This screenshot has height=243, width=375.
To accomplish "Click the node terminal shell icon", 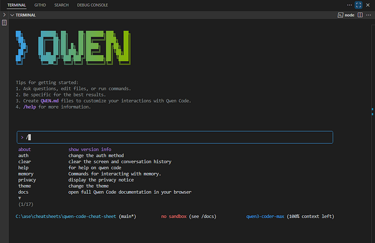I will point(340,15).
